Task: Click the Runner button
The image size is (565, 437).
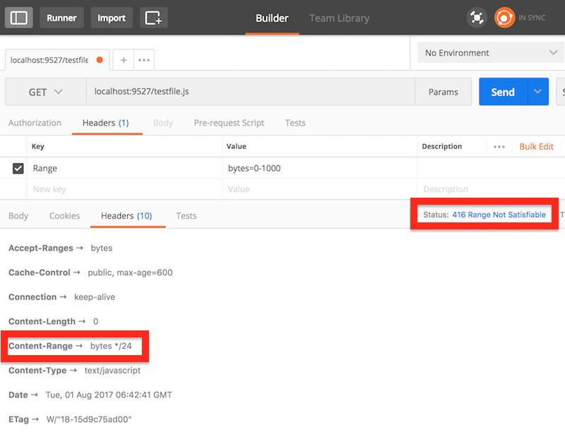Action: (x=61, y=18)
